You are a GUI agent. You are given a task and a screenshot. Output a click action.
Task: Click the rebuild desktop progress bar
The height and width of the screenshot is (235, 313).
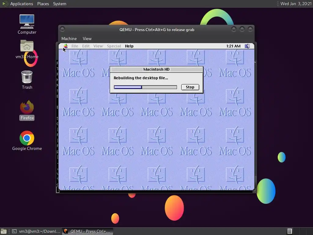pyautogui.click(x=145, y=87)
